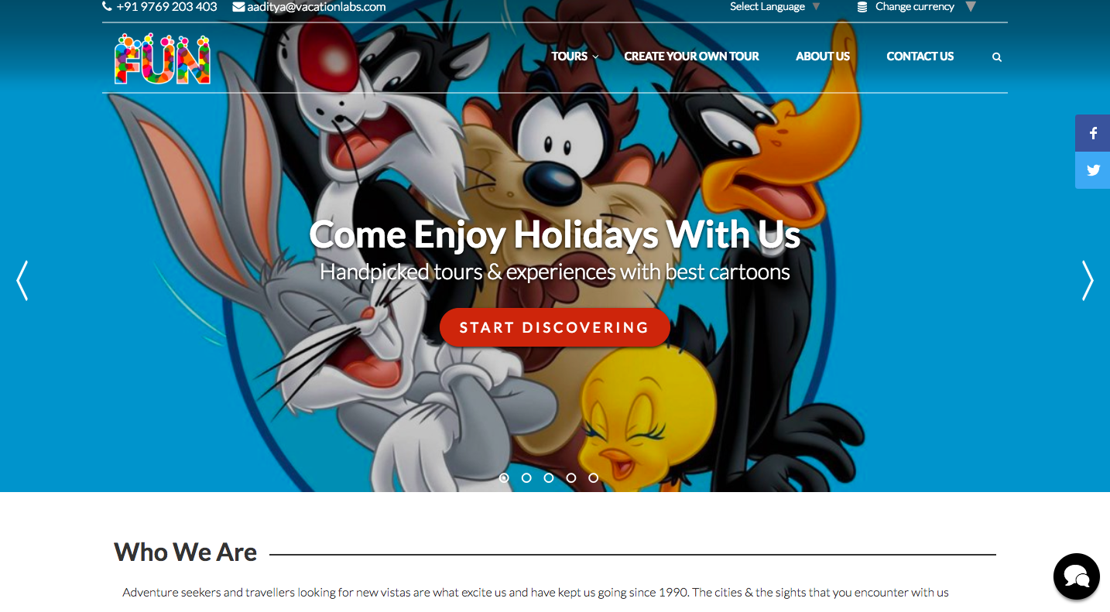
Task: Click the Start Discovering button
Action: [x=555, y=327]
